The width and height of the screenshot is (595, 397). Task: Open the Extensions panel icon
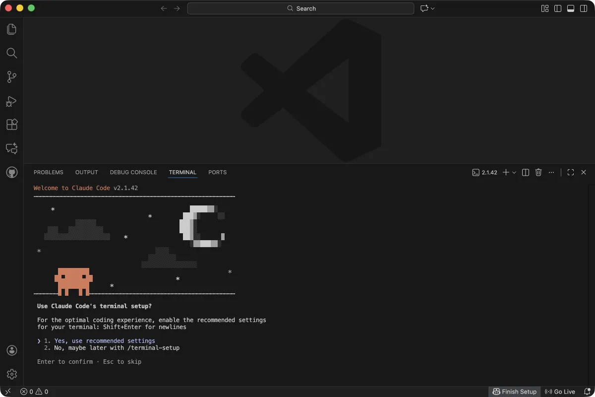(11, 125)
